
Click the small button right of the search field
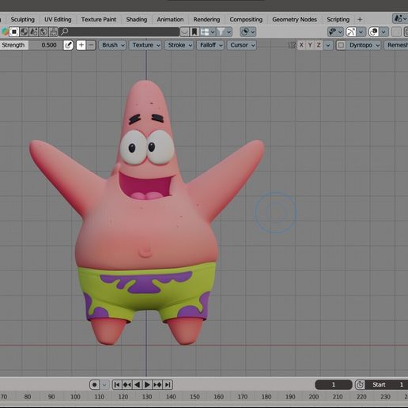[x=184, y=32]
